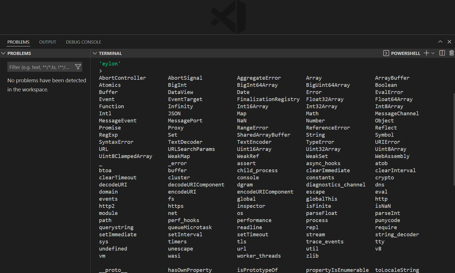Click the new terminal plus icon
Viewport: 455px width, 273px height.
click(426, 53)
